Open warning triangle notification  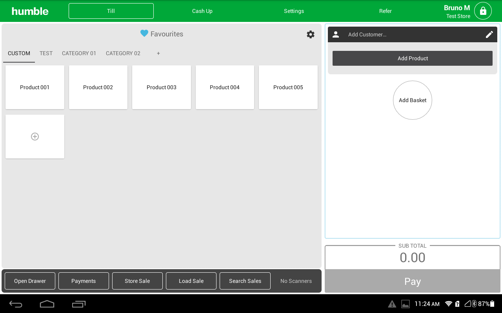click(392, 304)
